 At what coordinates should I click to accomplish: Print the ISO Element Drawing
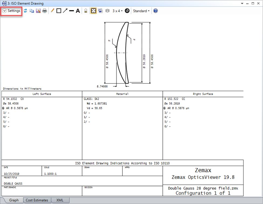[45, 11]
